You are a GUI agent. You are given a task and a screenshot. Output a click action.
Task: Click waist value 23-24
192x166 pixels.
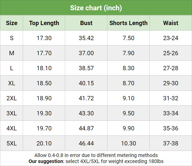pos(171,38)
